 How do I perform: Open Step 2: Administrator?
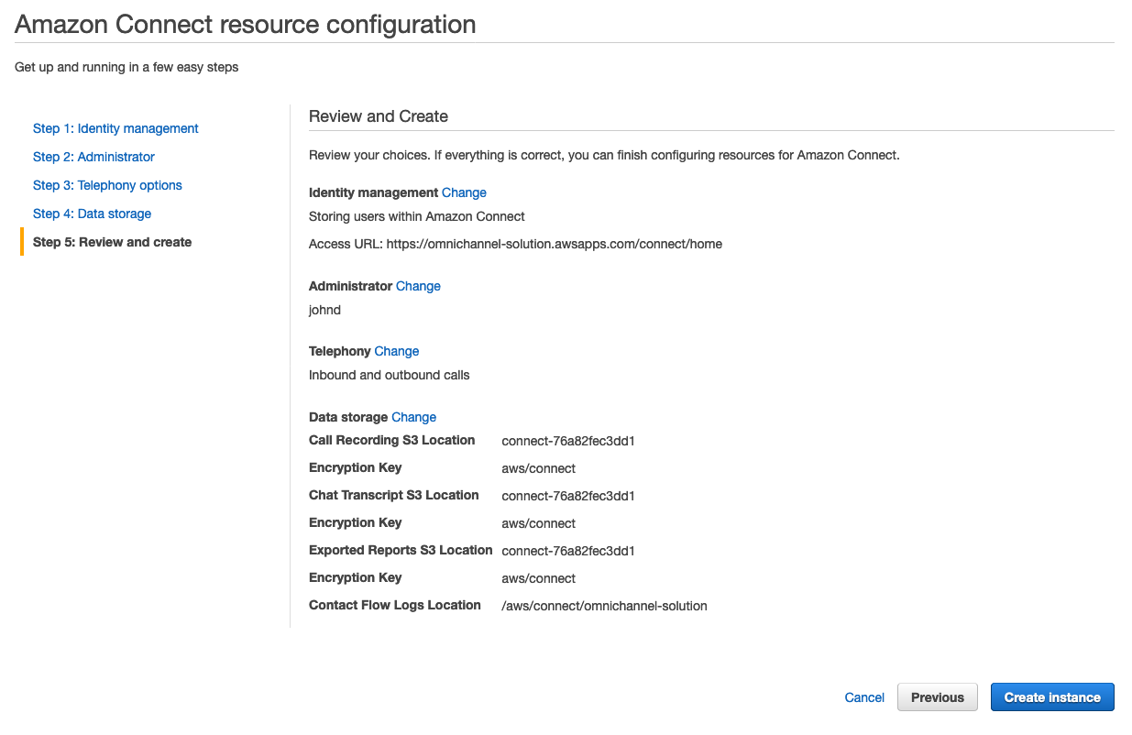coord(93,157)
